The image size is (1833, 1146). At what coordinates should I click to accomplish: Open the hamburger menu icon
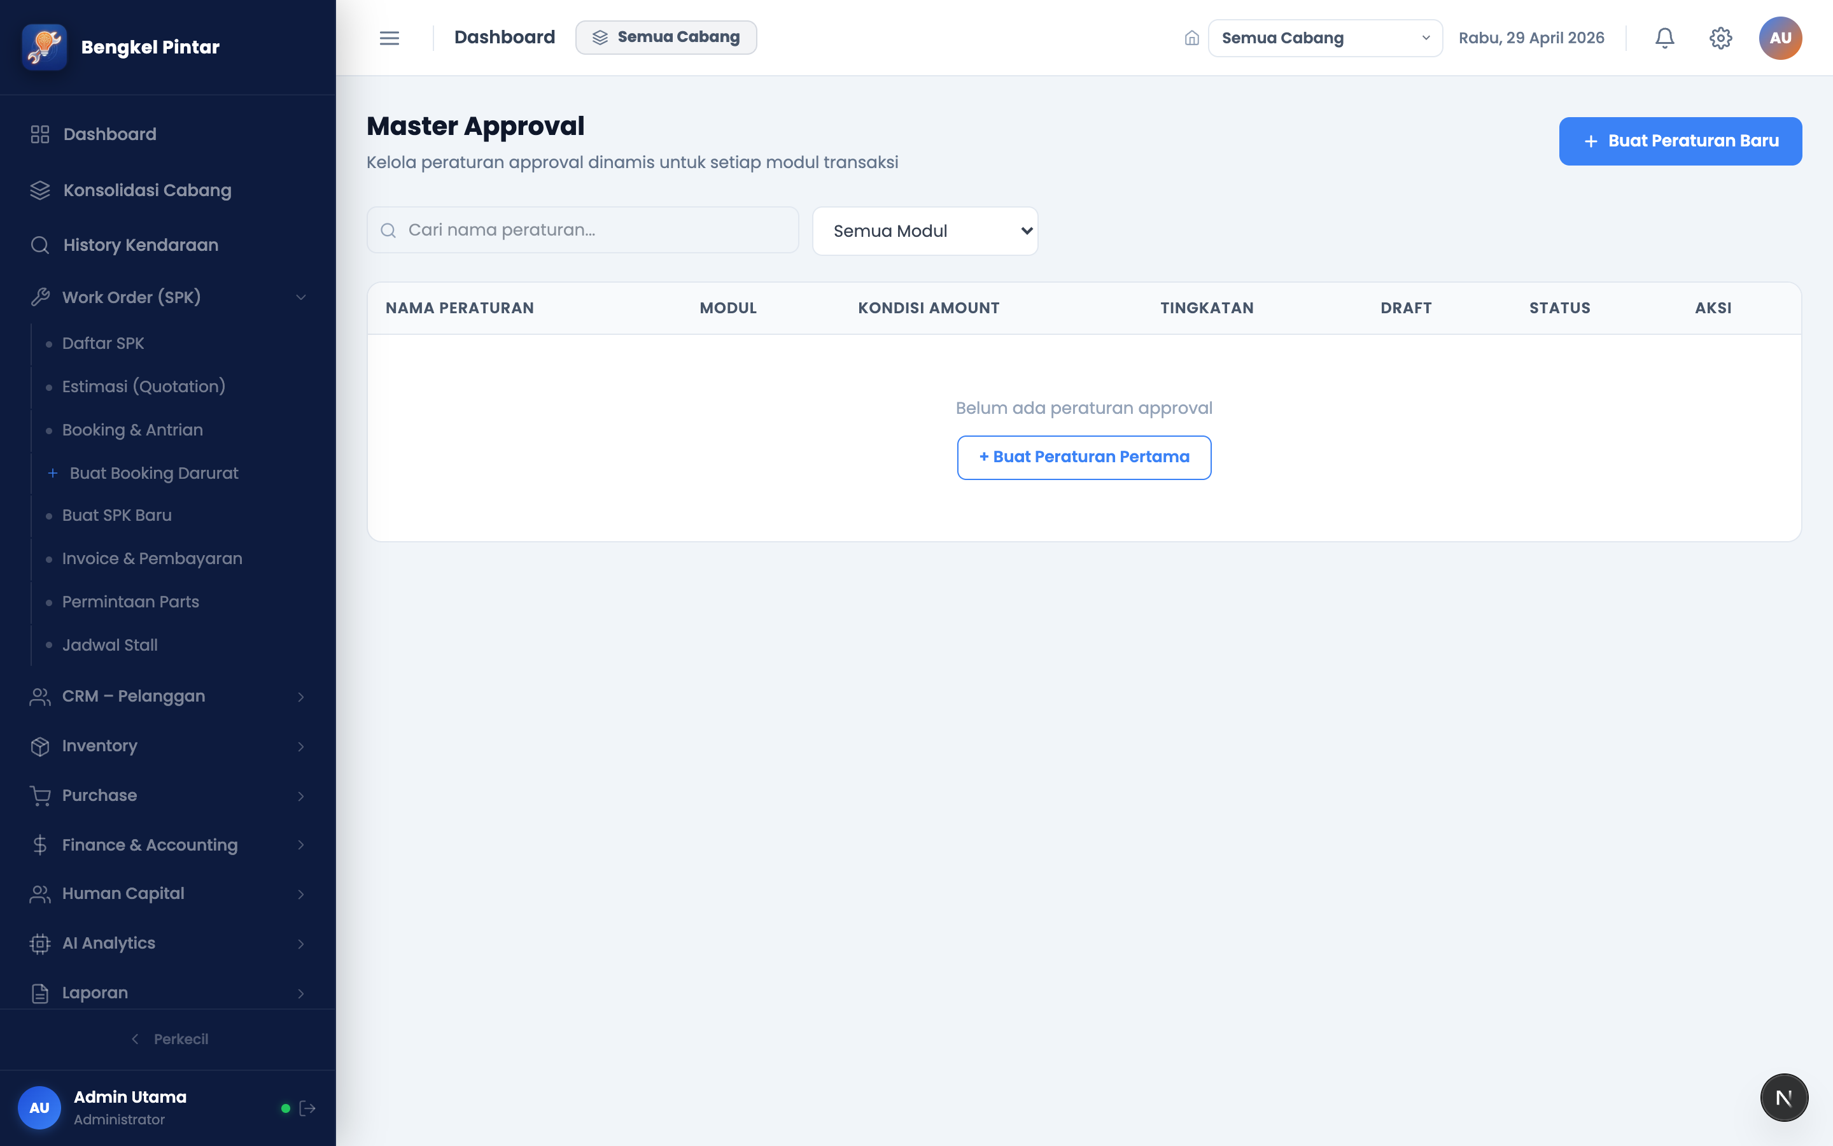(390, 38)
